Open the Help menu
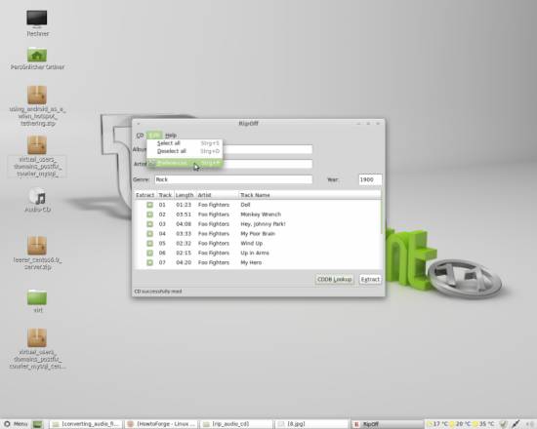The height and width of the screenshot is (429, 537). pyautogui.click(x=171, y=136)
